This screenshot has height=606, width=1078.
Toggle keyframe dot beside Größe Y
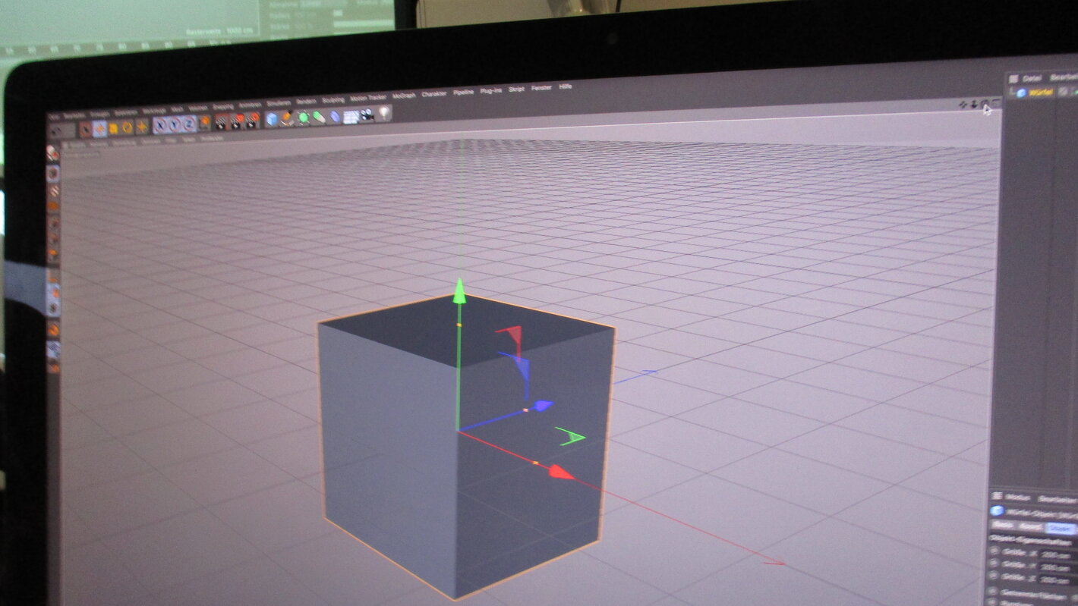pyautogui.click(x=993, y=563)
